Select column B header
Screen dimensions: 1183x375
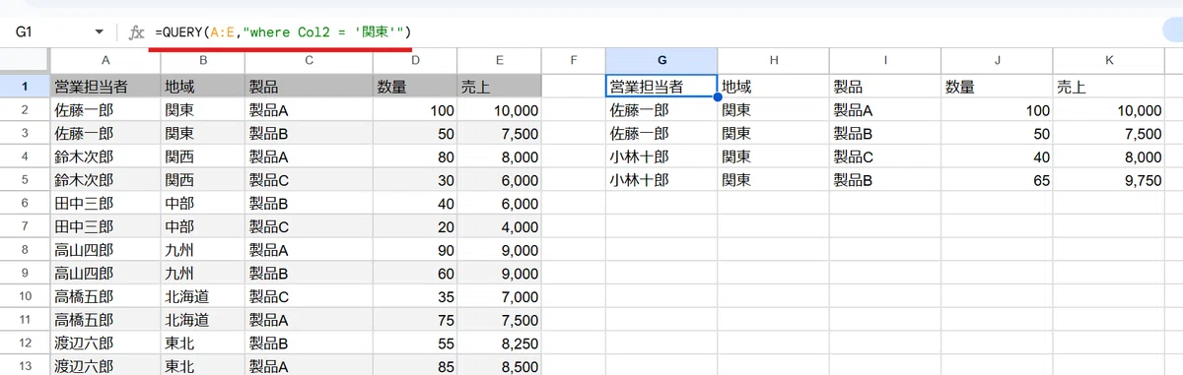coord(202,60)
